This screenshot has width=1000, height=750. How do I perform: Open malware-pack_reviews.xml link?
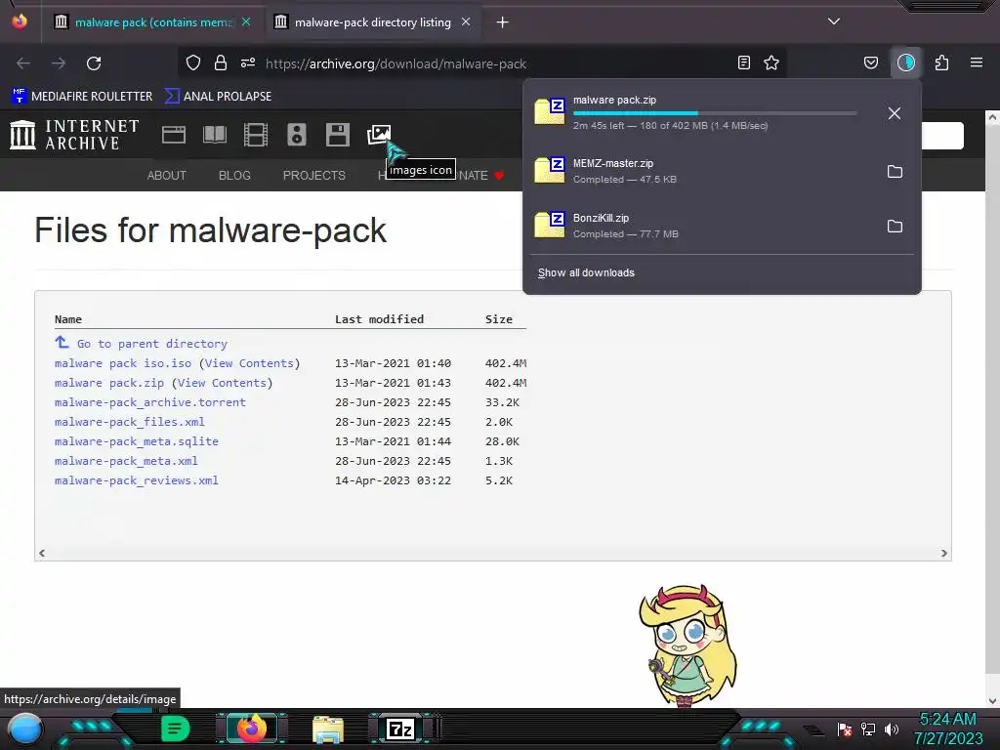[x=137, y=480]
